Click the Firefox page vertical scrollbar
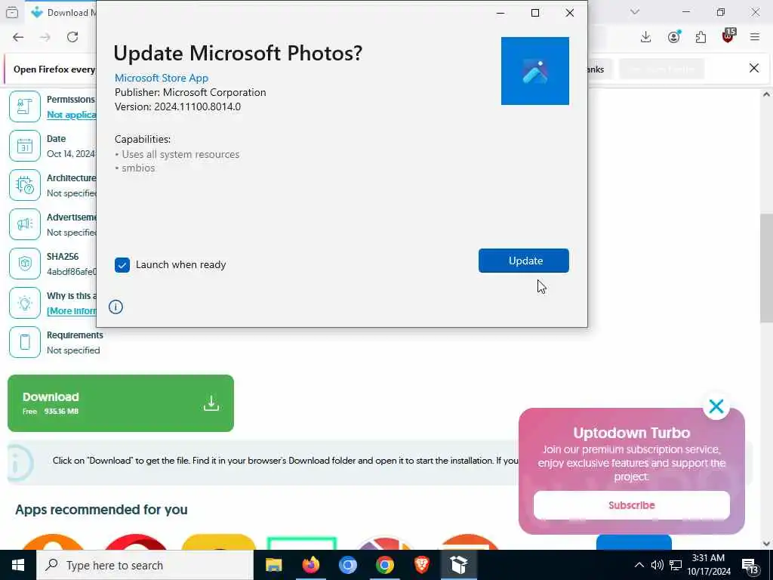The height and width of the screenshot is (580, 773). 766,269
